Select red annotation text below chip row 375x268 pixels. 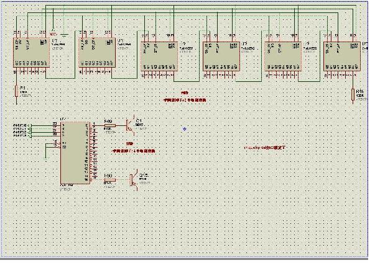(185, 100)
